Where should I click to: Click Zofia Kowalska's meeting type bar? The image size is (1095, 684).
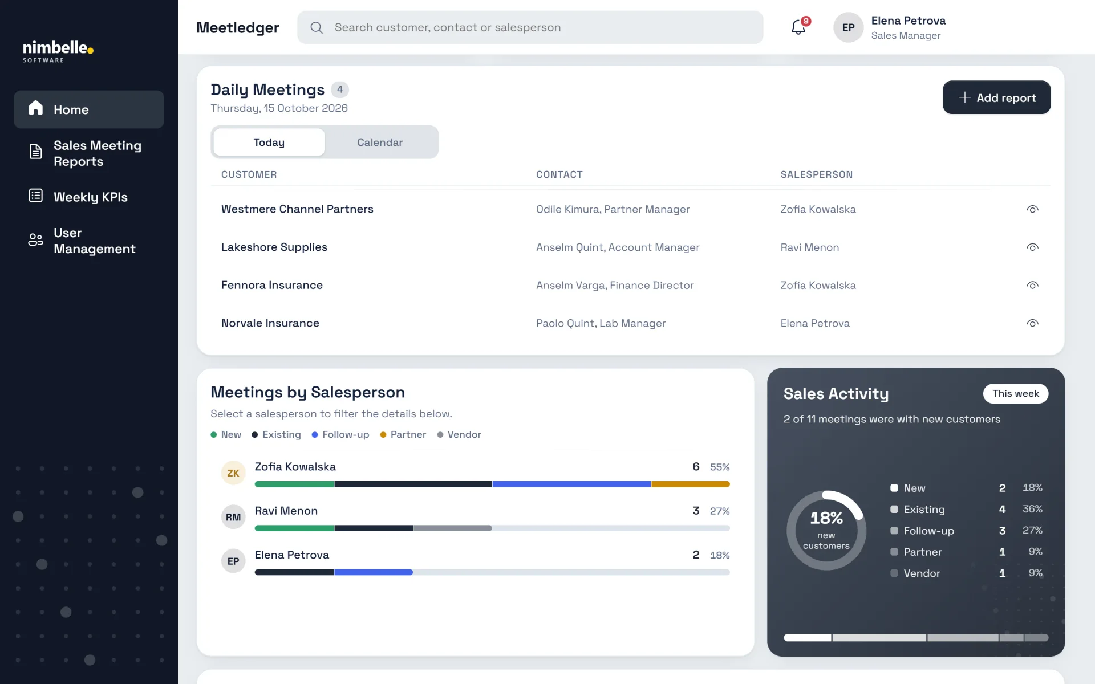coord(492,484)
